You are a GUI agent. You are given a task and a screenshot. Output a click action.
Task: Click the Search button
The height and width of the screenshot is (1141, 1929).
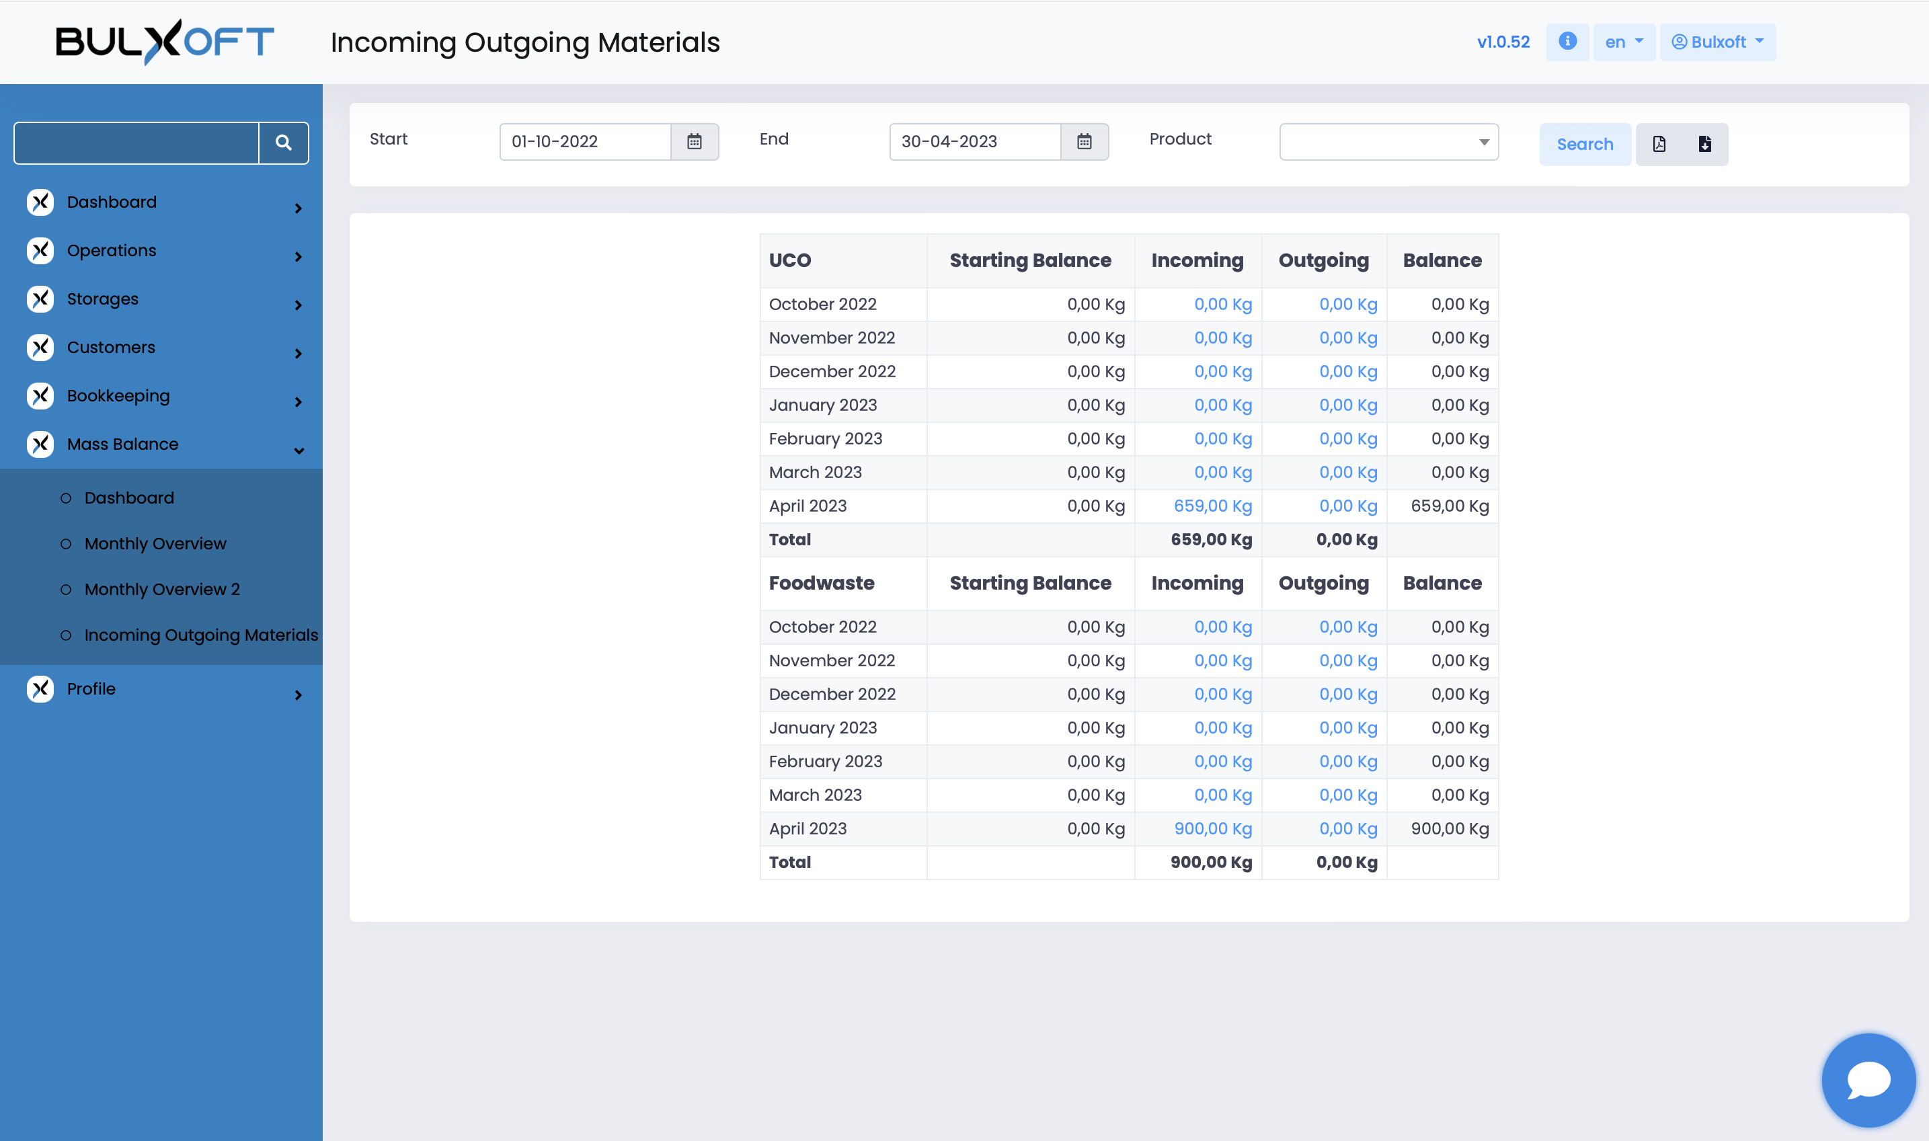click(x=1585, y=144)
